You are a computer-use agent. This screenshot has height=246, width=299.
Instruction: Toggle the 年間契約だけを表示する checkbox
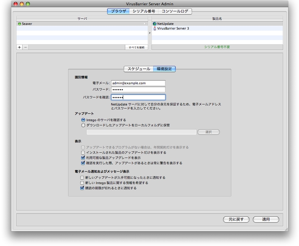coord(83,147)
